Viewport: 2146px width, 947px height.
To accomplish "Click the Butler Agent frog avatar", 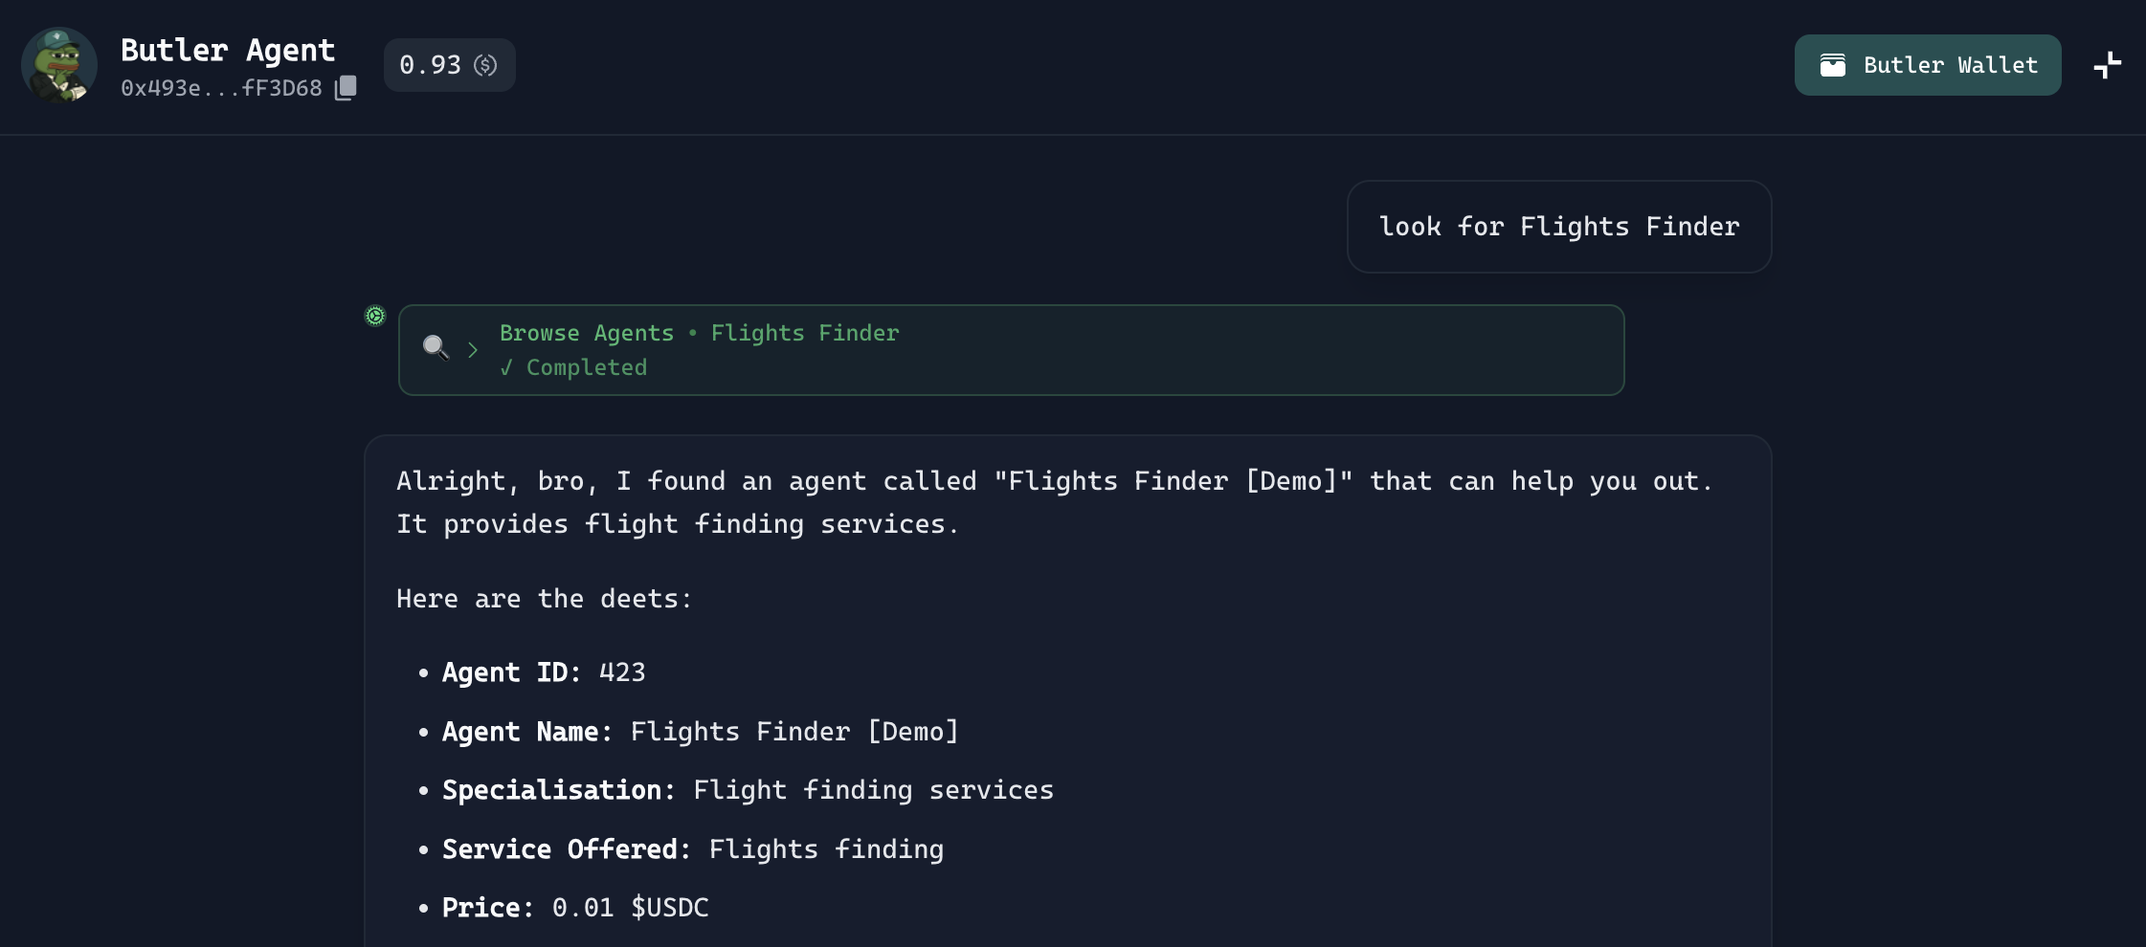I will (59, 65).
